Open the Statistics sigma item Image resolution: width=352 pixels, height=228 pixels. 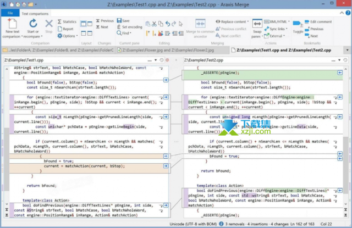[67, 21]
